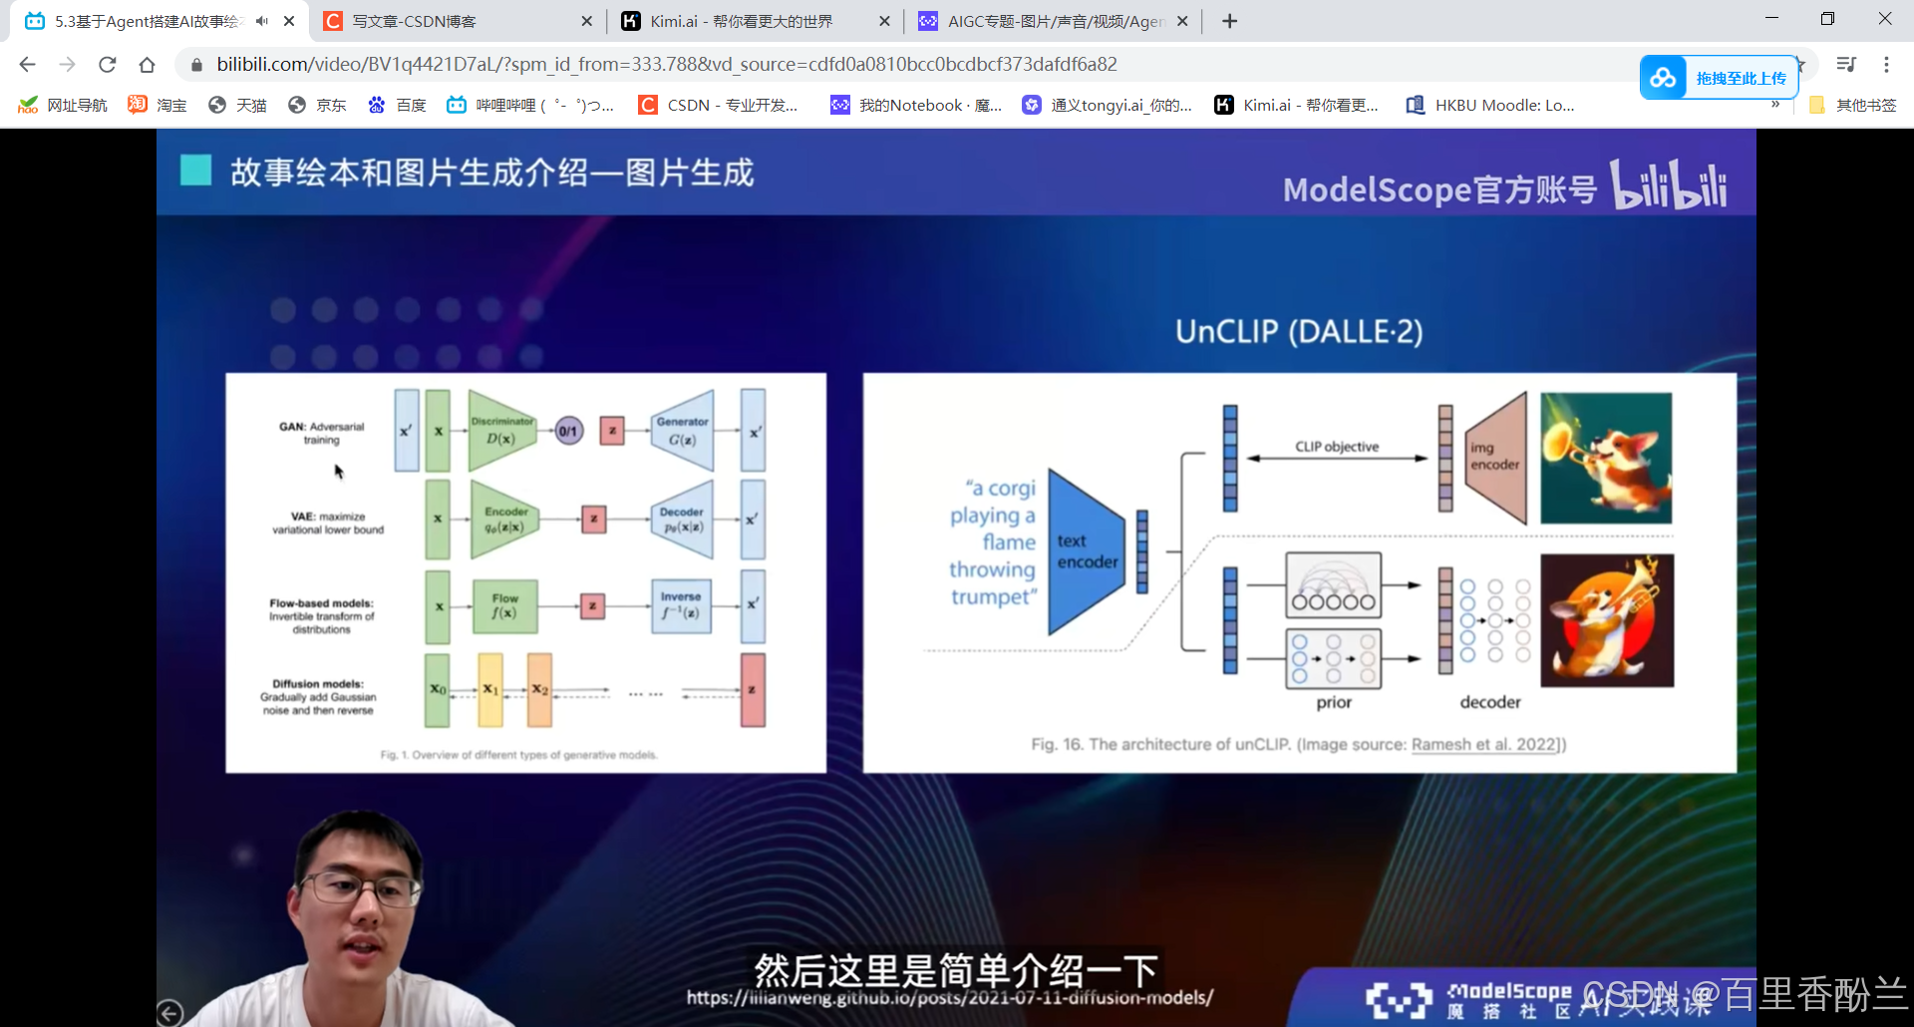
Task: Open the 网址导航 bookmark
Action: point(63,105)
